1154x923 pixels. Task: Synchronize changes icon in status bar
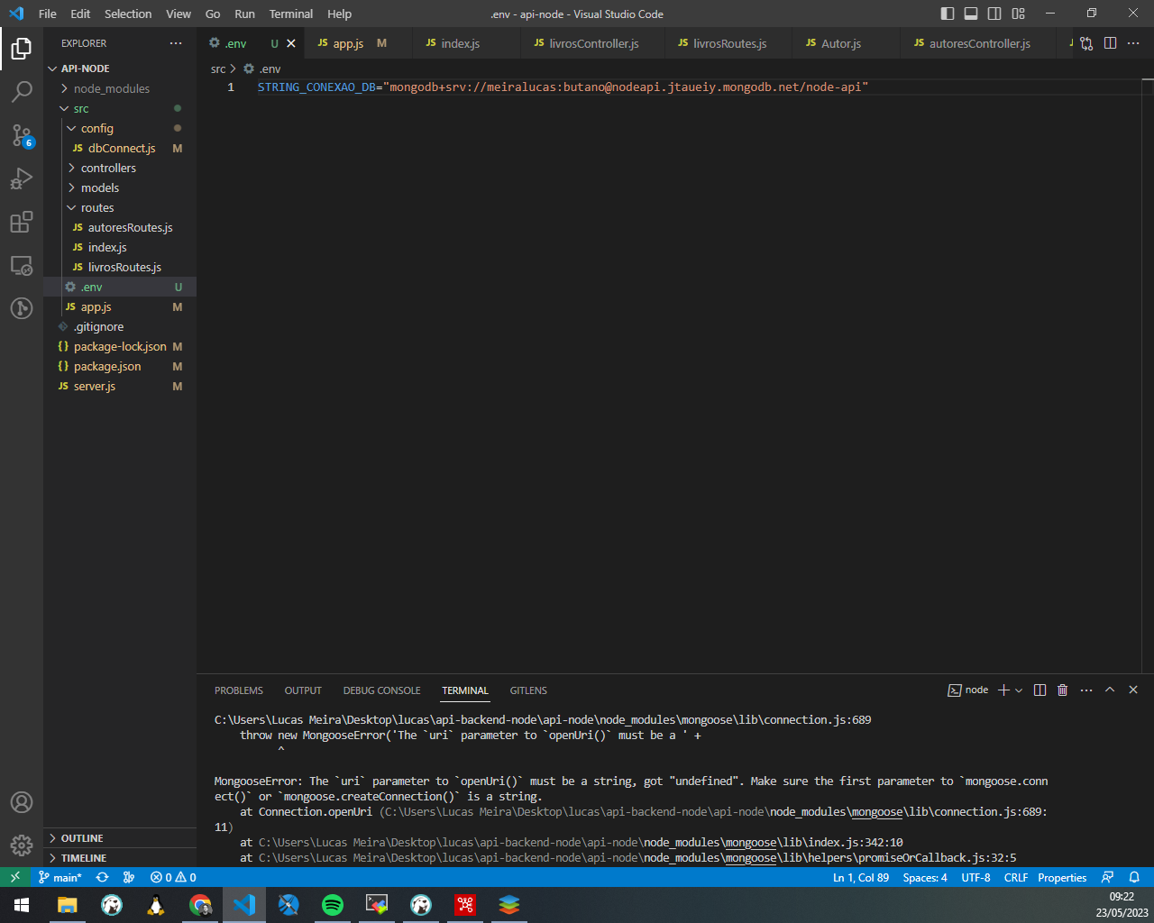click(x=102, y=877)
